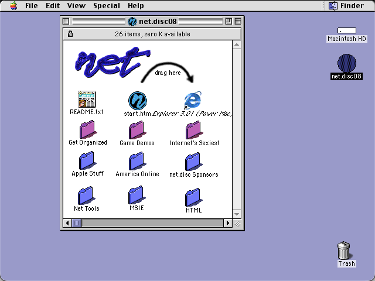The width and height of the screenshot is (375, 281).
Task: Collapse the net.disc08 window with windowshade box
Action: point(238,22)
